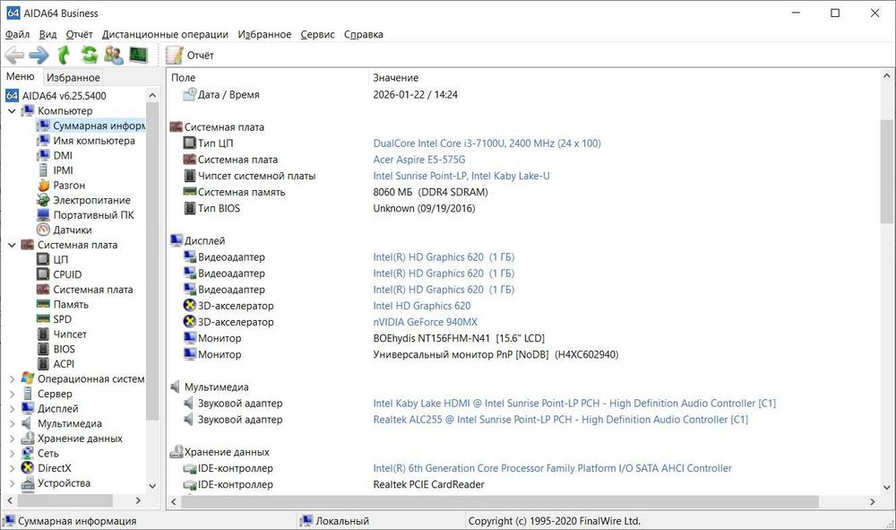Open the Intel HD Graphics 620 3D-accelerator link
The image size is (896, 530).
(422, 306)
